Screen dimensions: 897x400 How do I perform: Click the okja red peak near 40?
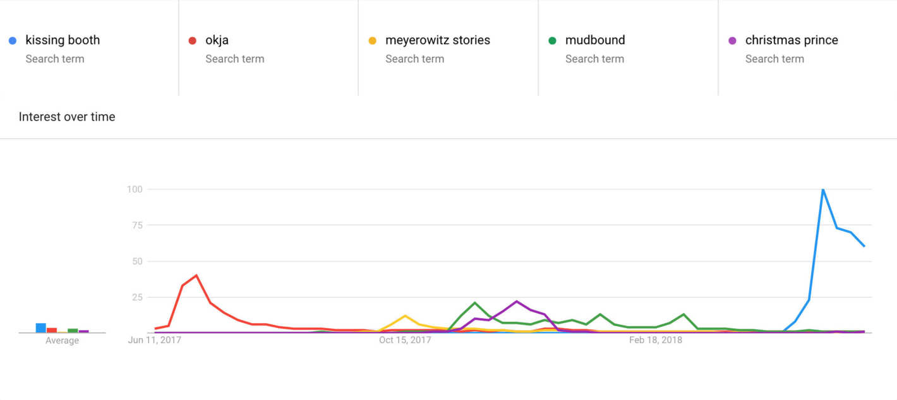(x=196, y=275)
